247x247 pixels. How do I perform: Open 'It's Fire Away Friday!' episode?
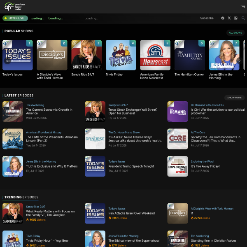(x=205, y=166)
